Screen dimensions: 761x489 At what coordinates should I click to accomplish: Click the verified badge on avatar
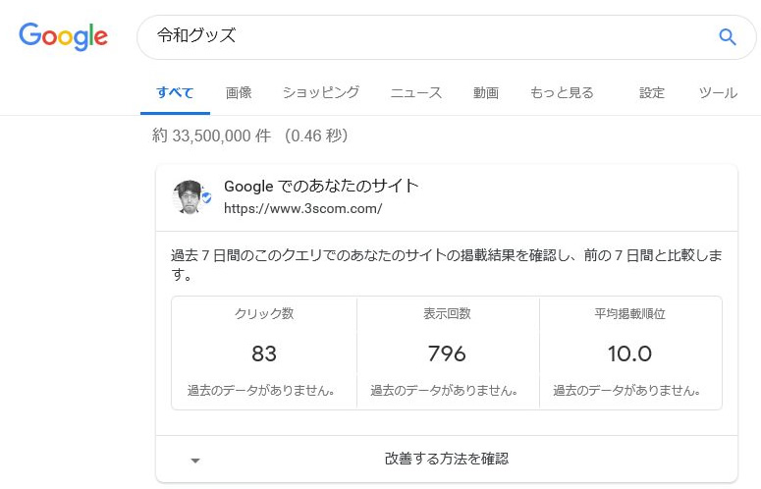[206, 197]
